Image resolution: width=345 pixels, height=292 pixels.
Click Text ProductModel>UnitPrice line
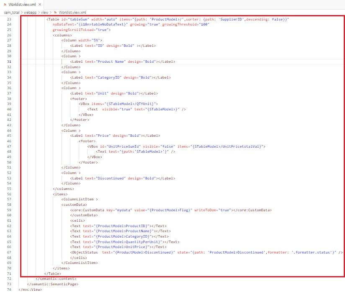[118, 247]
